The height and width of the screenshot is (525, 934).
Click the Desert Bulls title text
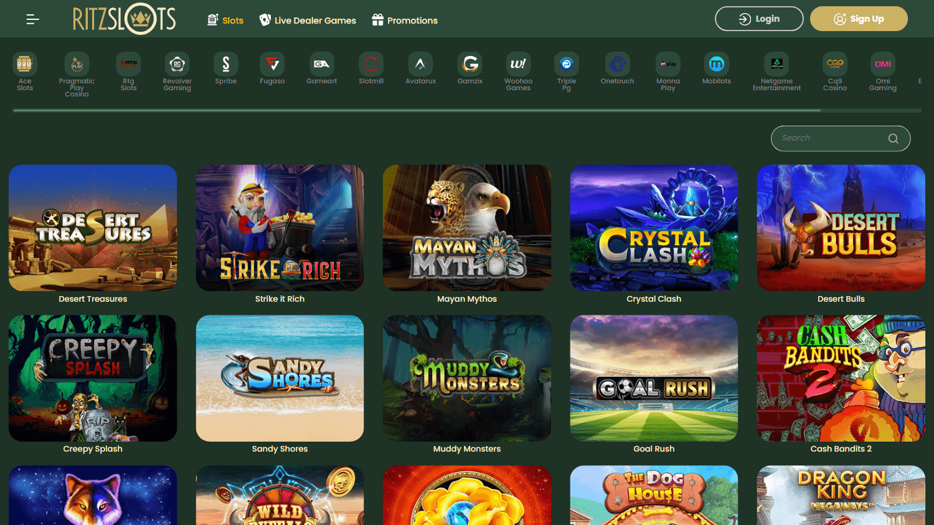coord(841,299)
